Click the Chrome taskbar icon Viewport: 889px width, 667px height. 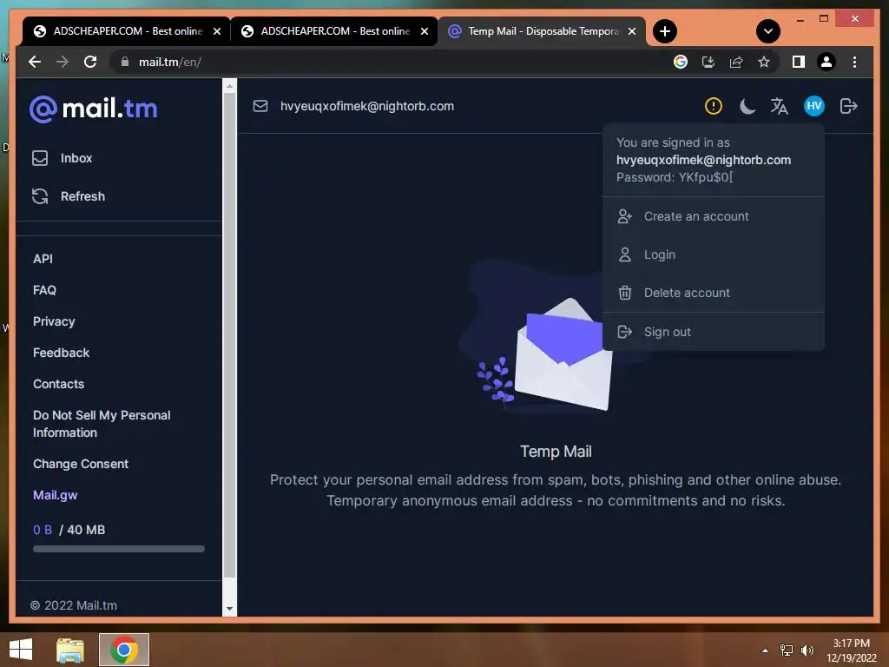124,650
